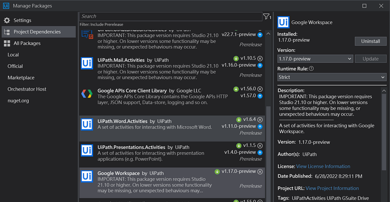Remove Google Workspace package using X icon
The image size is (390, 202).
click(260, 172)
